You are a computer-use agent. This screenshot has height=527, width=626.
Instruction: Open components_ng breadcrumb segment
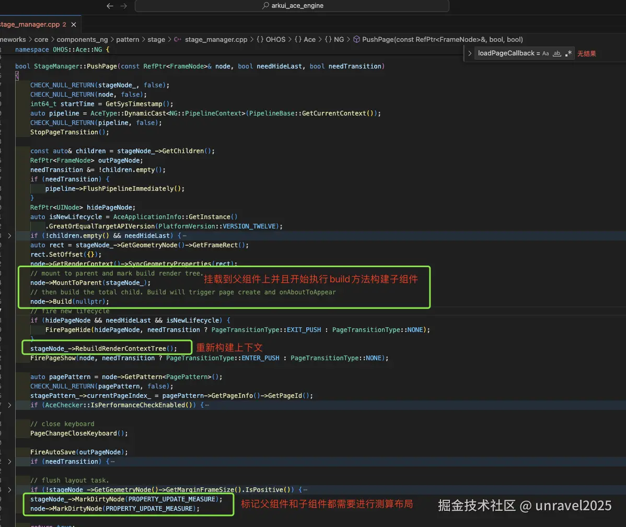(82, 40)
